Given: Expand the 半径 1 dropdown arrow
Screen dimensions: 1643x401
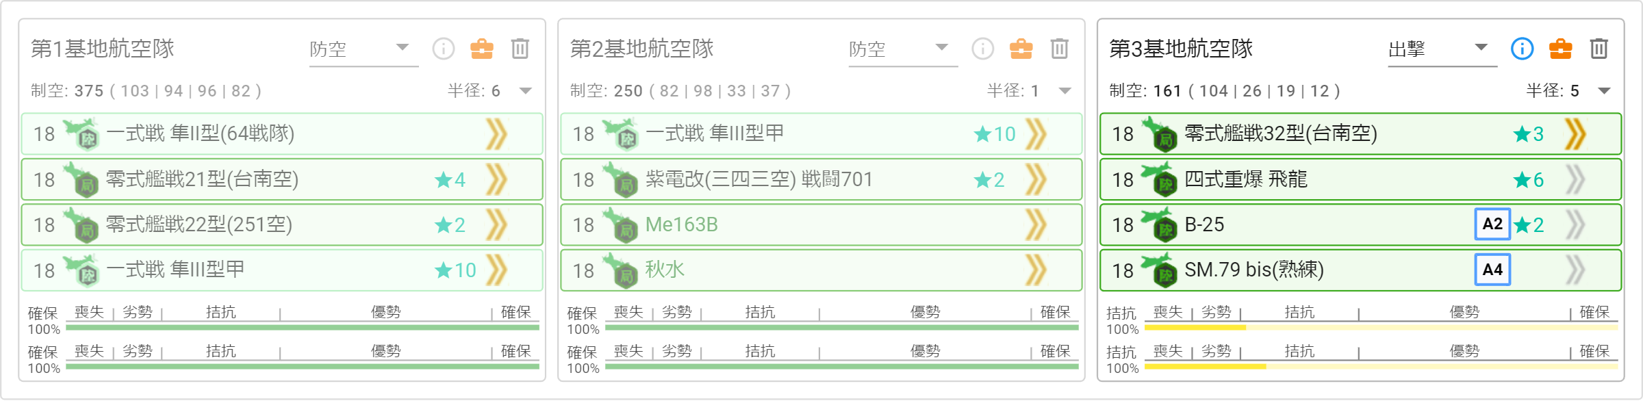Looking at the screenshot, I should (1065, 91).
